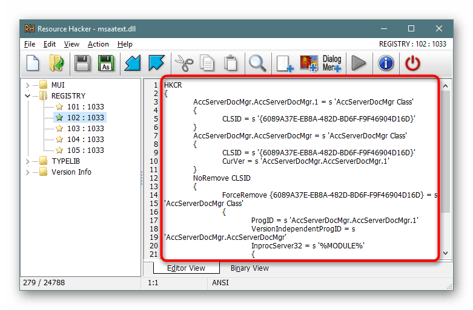Click the CurVer line in editor

coord(306,161)
